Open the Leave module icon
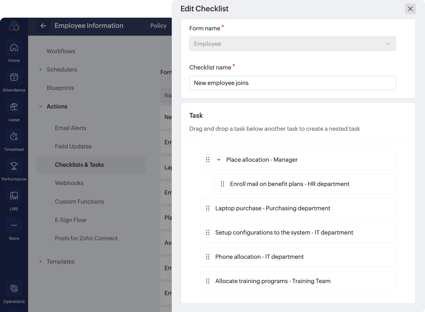The width and height of the screenshot is (425, 312). (x=14, y=107)
